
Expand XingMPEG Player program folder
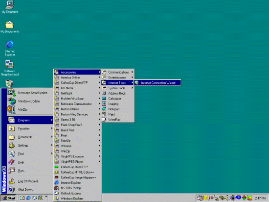point(77,162)
